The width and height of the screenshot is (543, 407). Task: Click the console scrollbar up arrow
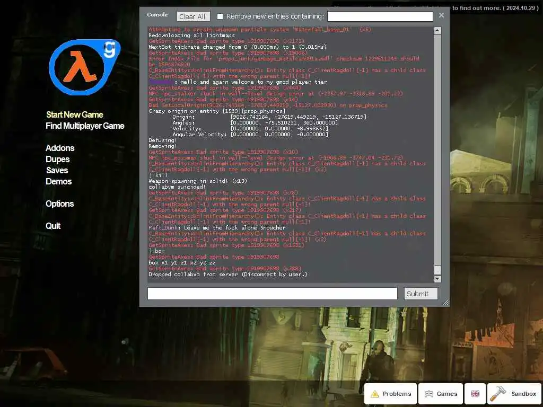(x=437, y=30)
